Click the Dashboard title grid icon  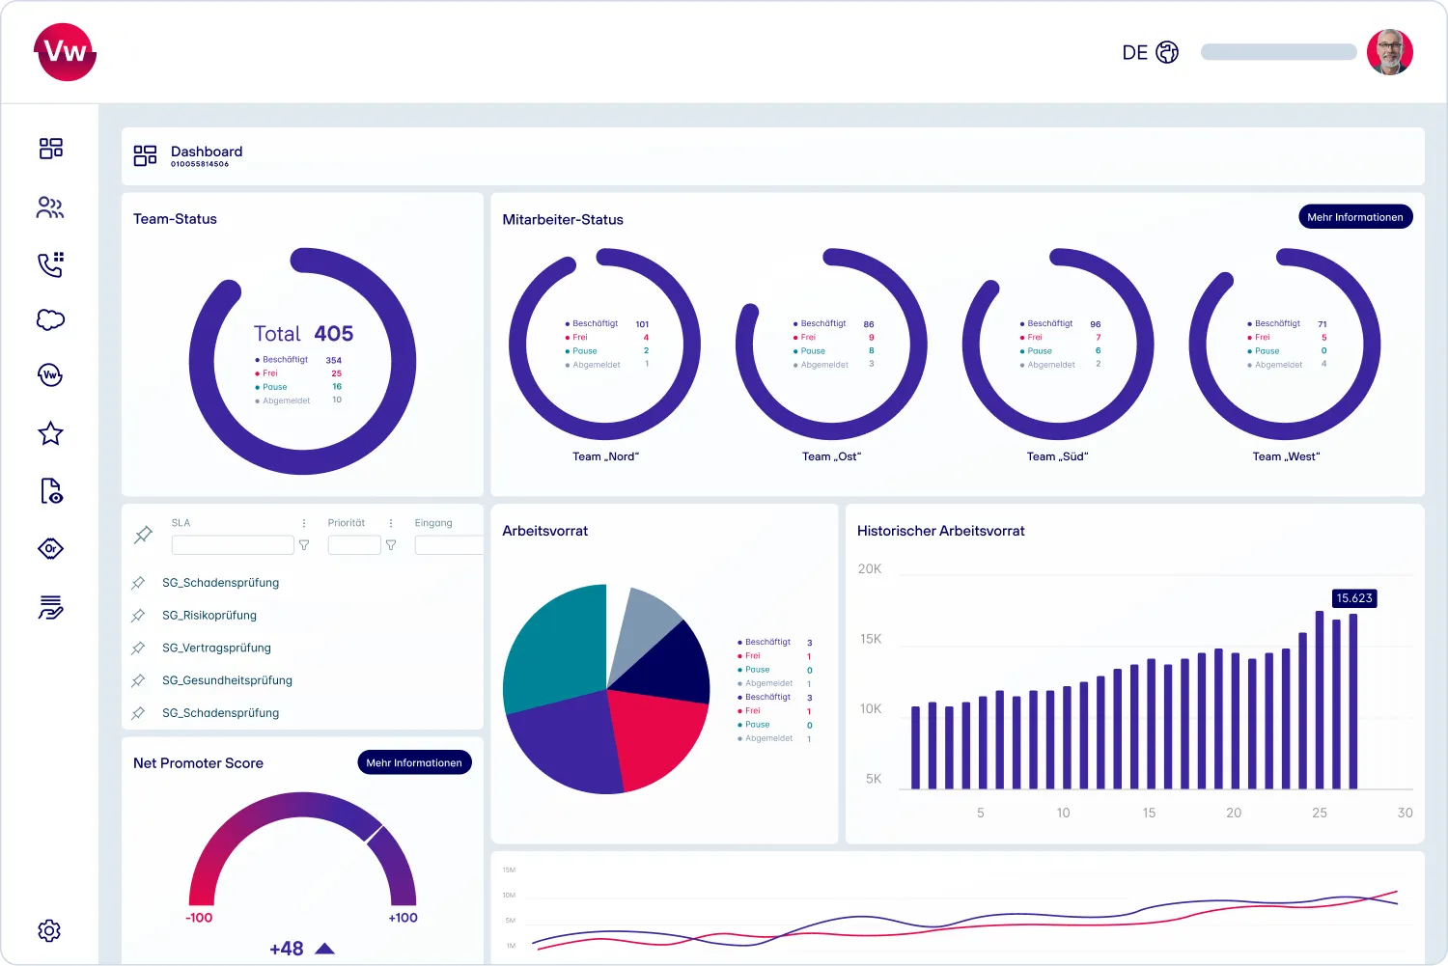pos(145,155)
